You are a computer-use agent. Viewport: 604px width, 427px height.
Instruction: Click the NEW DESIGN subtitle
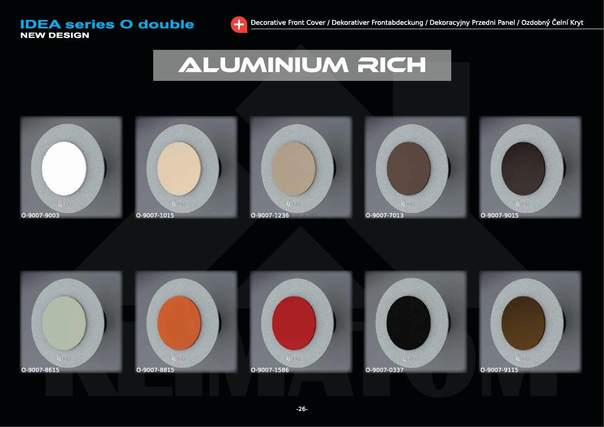[x=55, y=36]
